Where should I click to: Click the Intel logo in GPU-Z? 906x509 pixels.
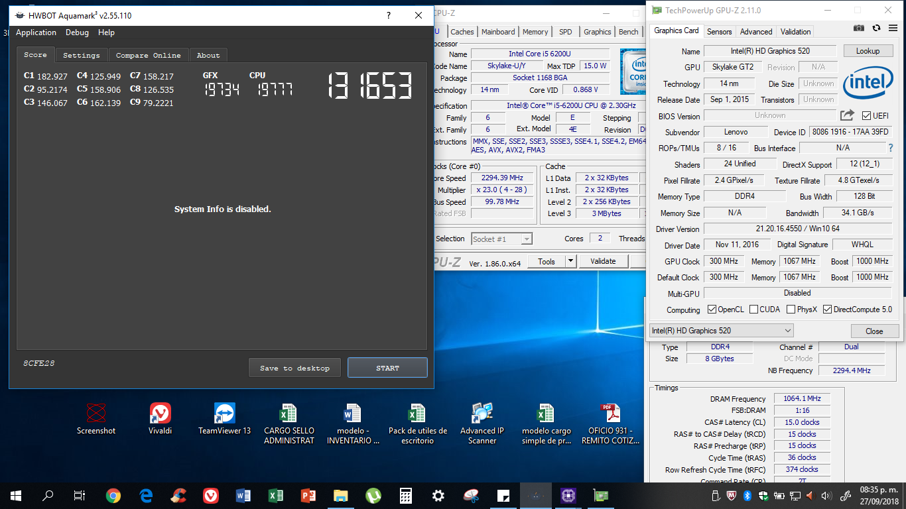click(x=868, y=84)
